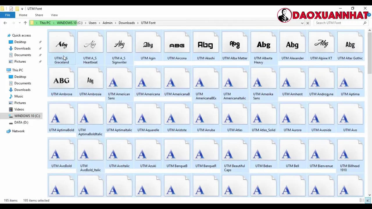Go back with the Back arrow
372x209 pixels.
point(5,23)
